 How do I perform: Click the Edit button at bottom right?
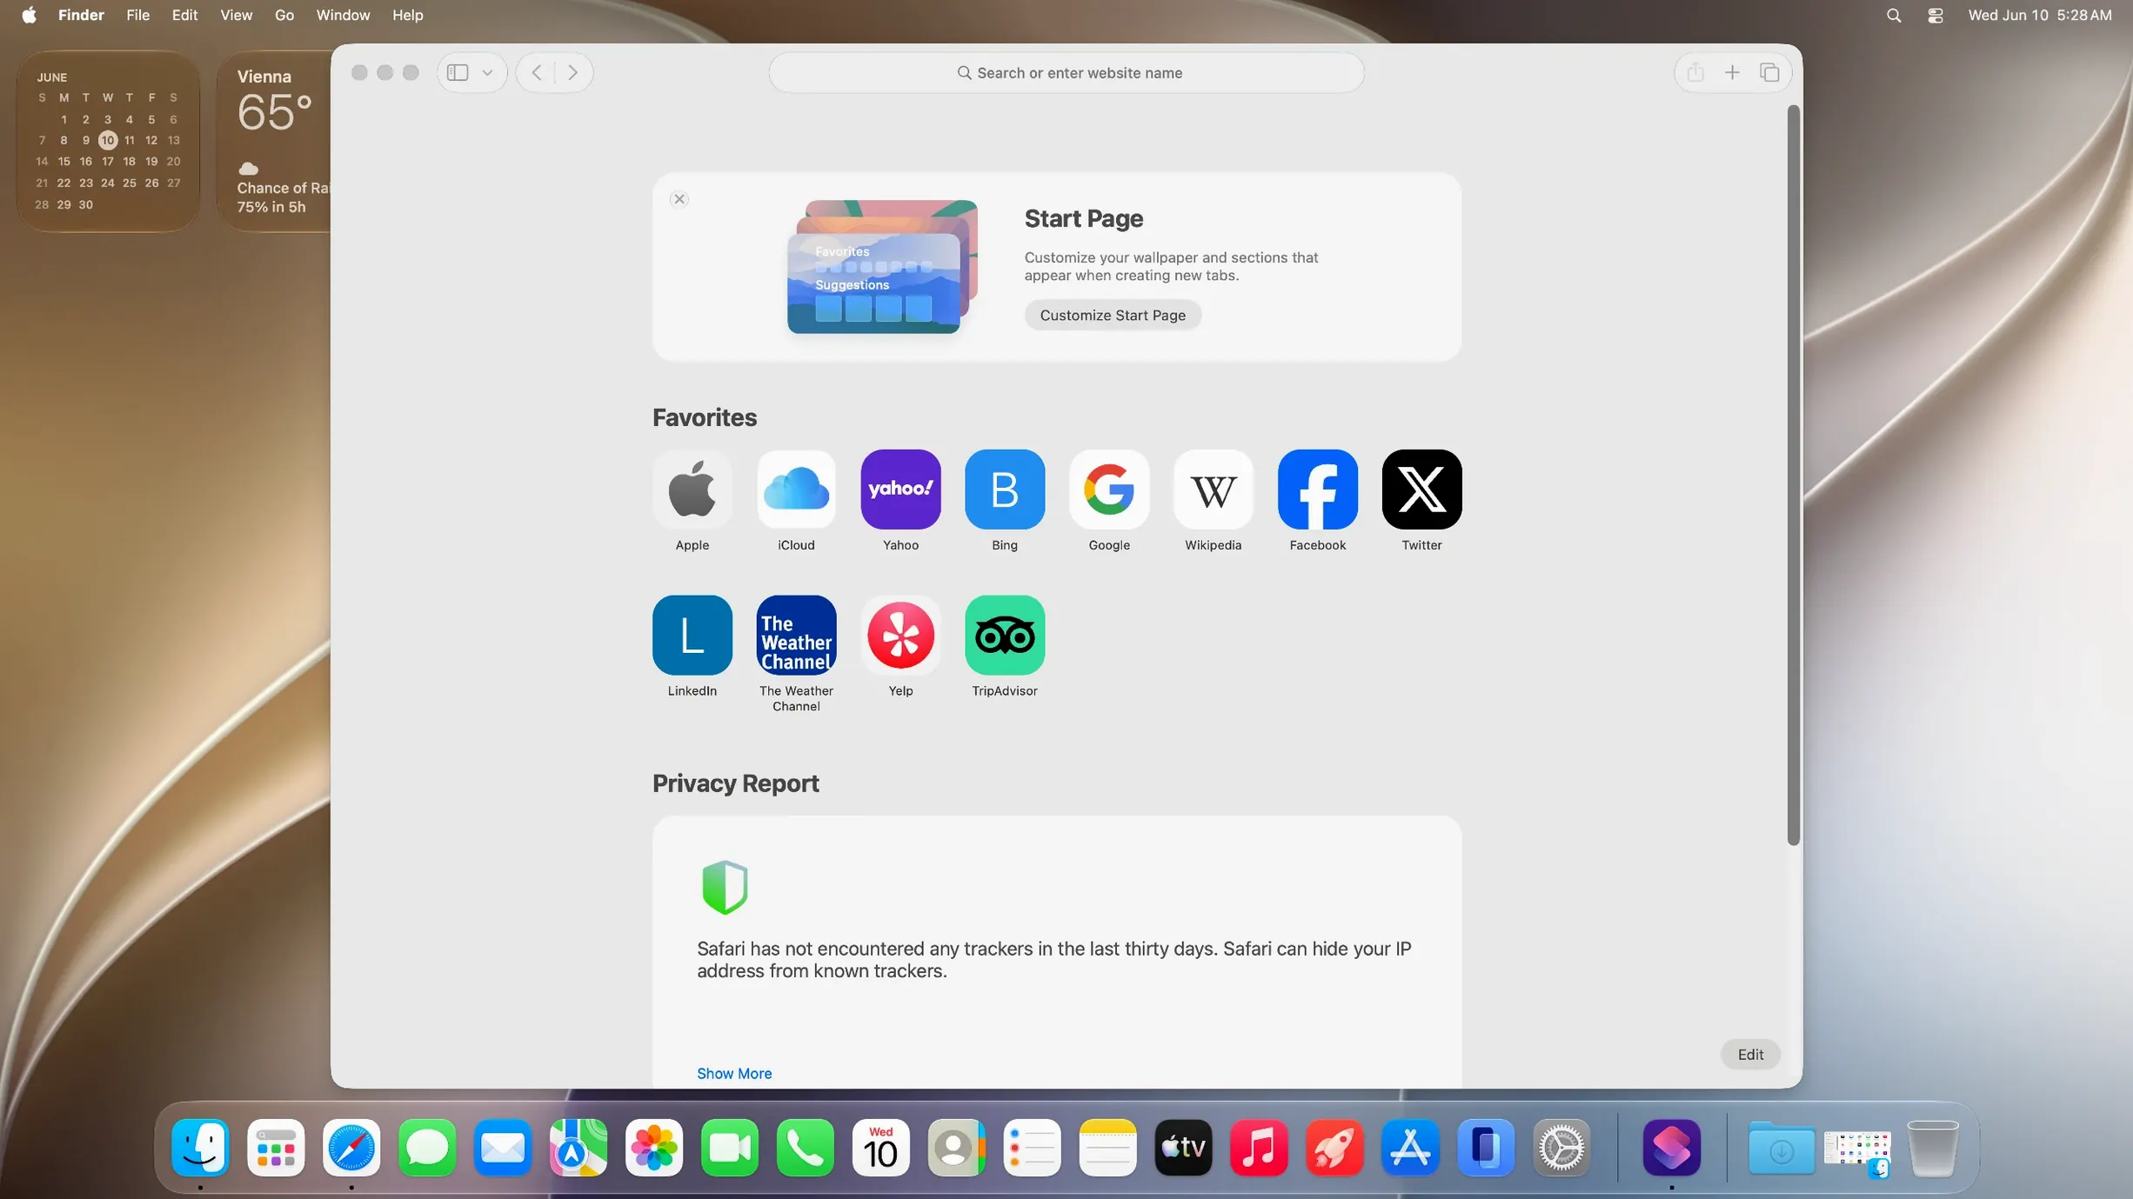click(x=1750, y=1055)
